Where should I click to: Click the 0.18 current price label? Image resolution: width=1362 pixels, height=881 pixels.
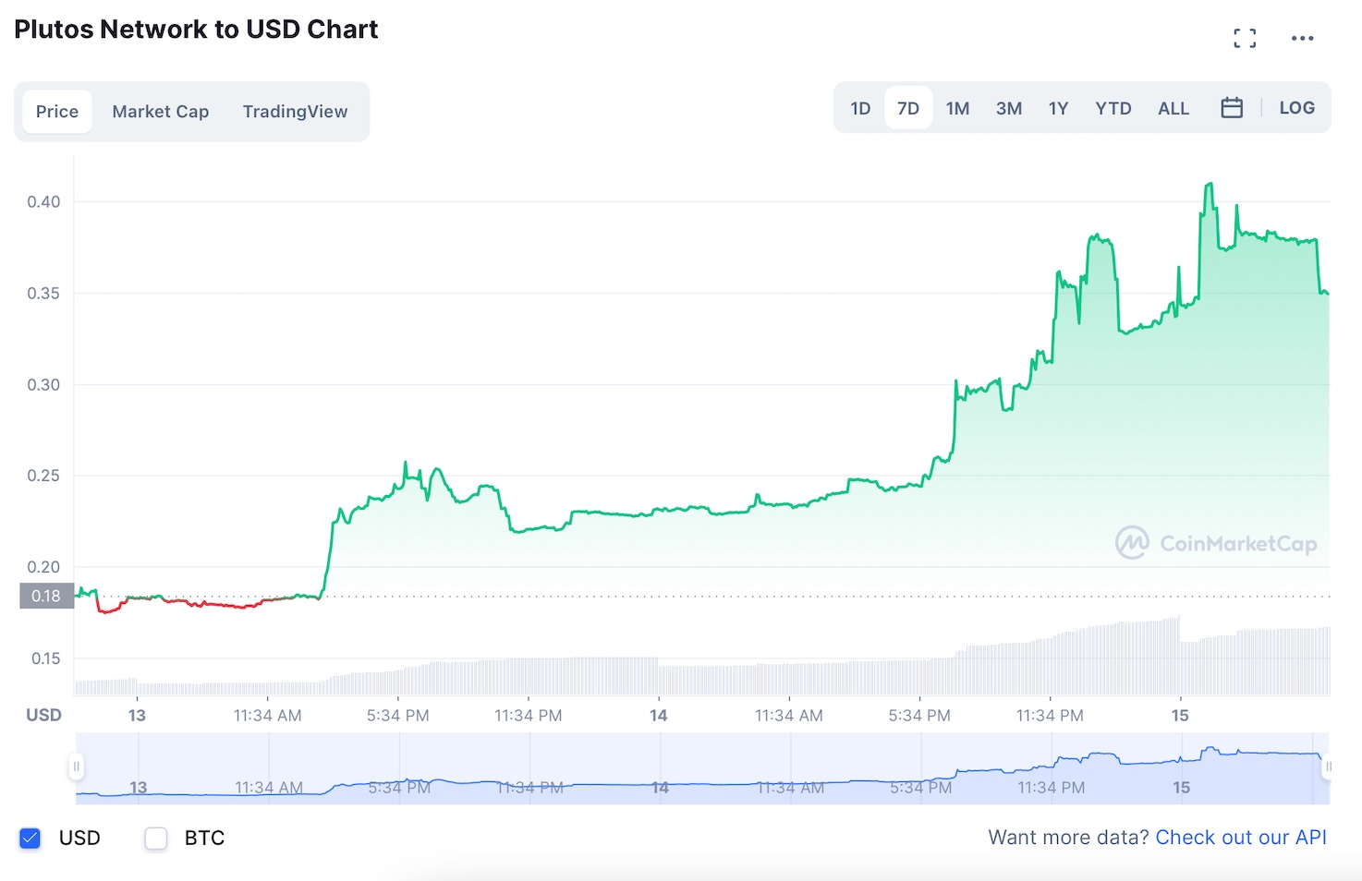click(x=46, y=596)
